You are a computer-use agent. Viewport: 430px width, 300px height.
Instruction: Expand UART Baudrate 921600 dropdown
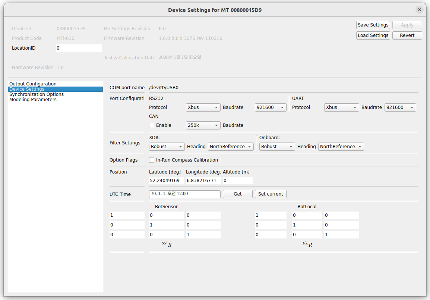400,107
